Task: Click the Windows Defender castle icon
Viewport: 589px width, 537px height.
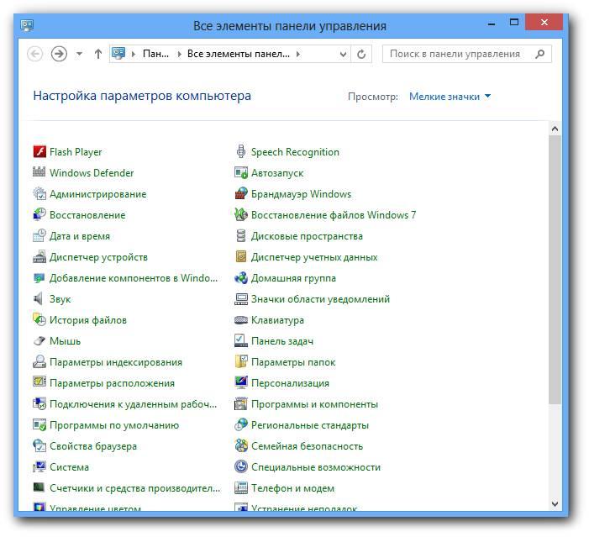Action: click(x=39, y=172)
